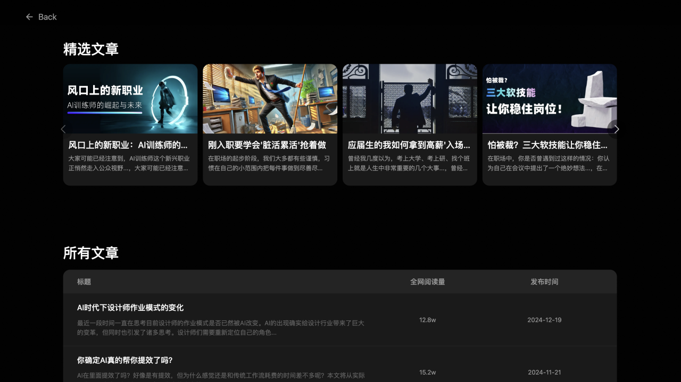Click summary text starting 大家可能已经注意到
Screen dimensions: 681x382
[129, 163]
